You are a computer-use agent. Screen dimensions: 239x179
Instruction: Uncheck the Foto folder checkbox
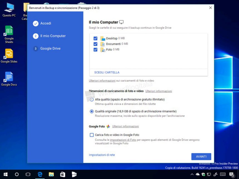(x=95, y=50)
